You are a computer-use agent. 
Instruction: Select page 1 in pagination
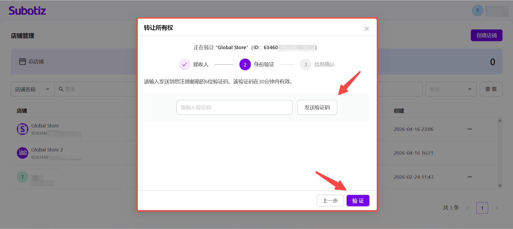pyautogui.click(x=482, y=208)
